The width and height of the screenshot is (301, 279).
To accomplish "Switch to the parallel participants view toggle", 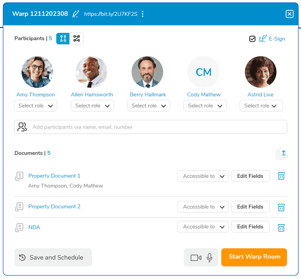I will [x=63, y=39].
